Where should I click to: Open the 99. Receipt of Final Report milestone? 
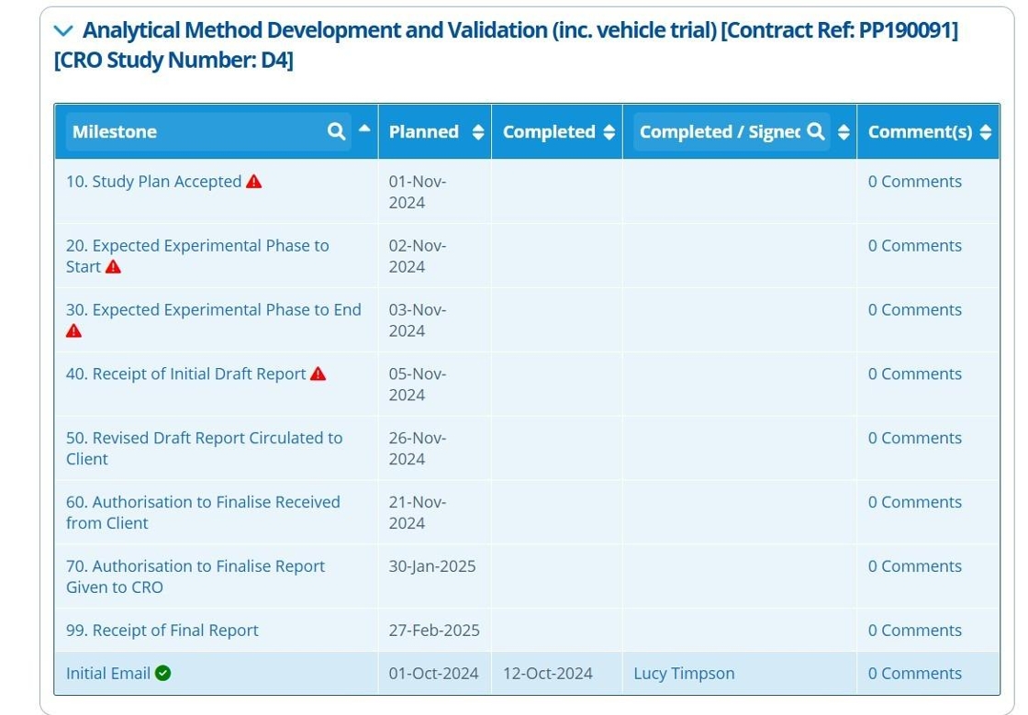162,631
